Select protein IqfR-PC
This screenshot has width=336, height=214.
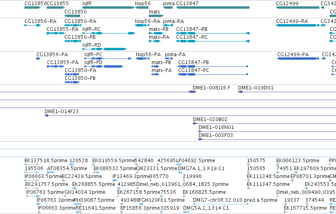[x=108, y=59]
